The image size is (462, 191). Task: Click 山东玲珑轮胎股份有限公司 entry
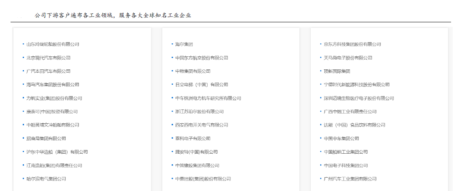53,45
